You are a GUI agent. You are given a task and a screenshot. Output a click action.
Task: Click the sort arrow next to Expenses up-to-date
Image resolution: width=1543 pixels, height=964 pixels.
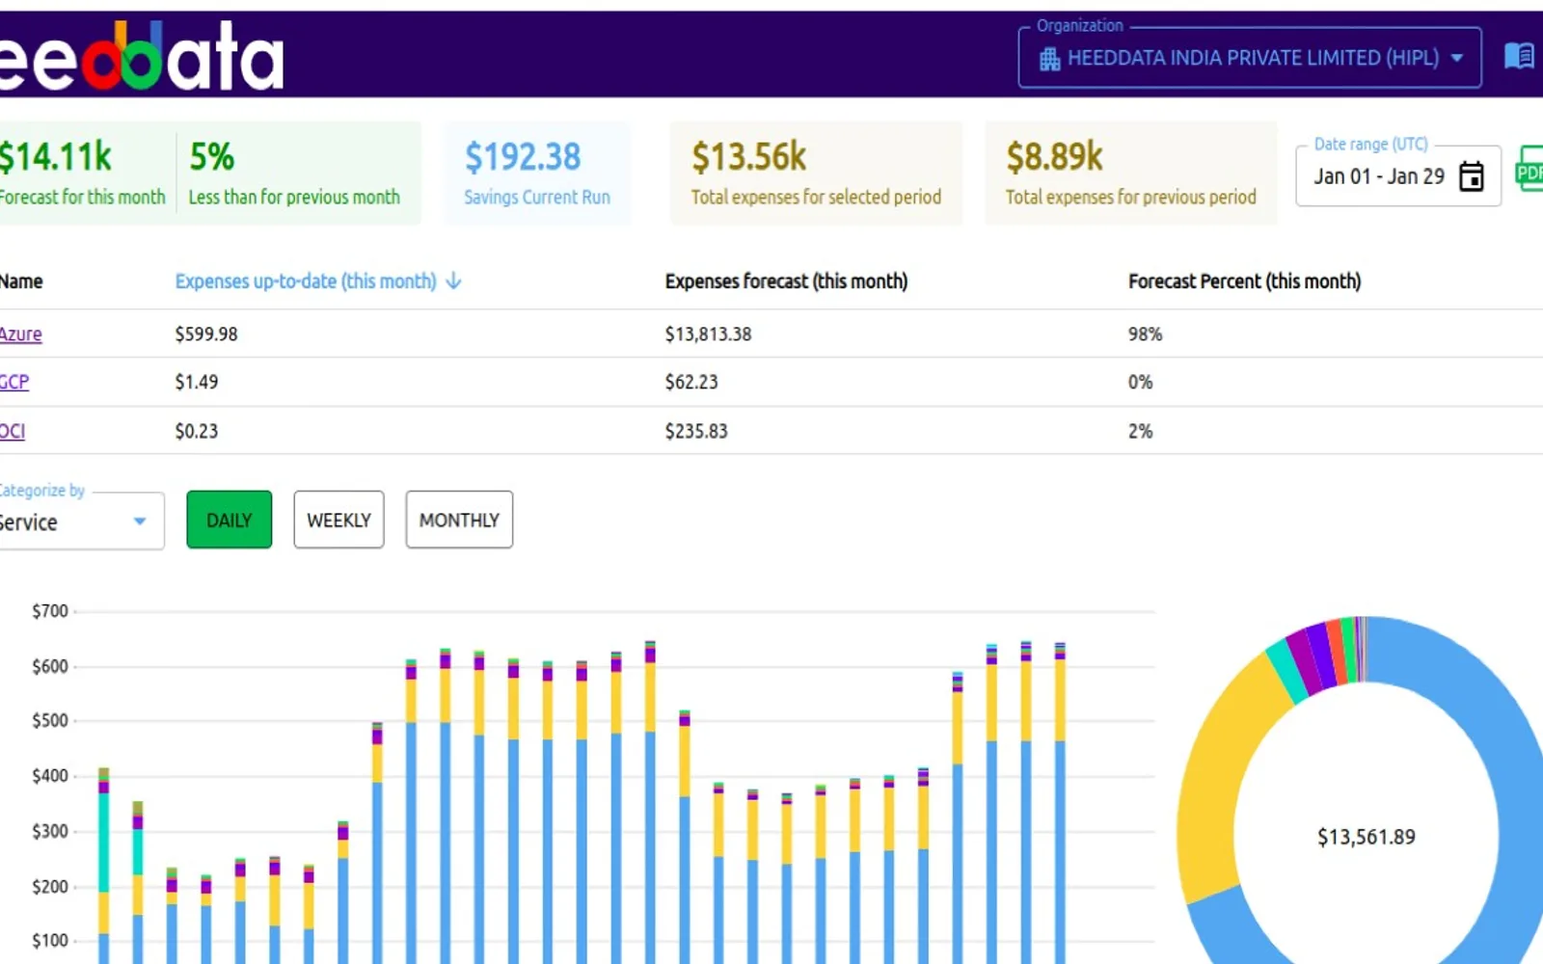[453, 281]
